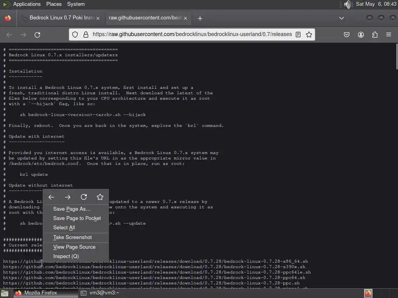
Task: Click the address bar URL field
Action: coord(192,35)
